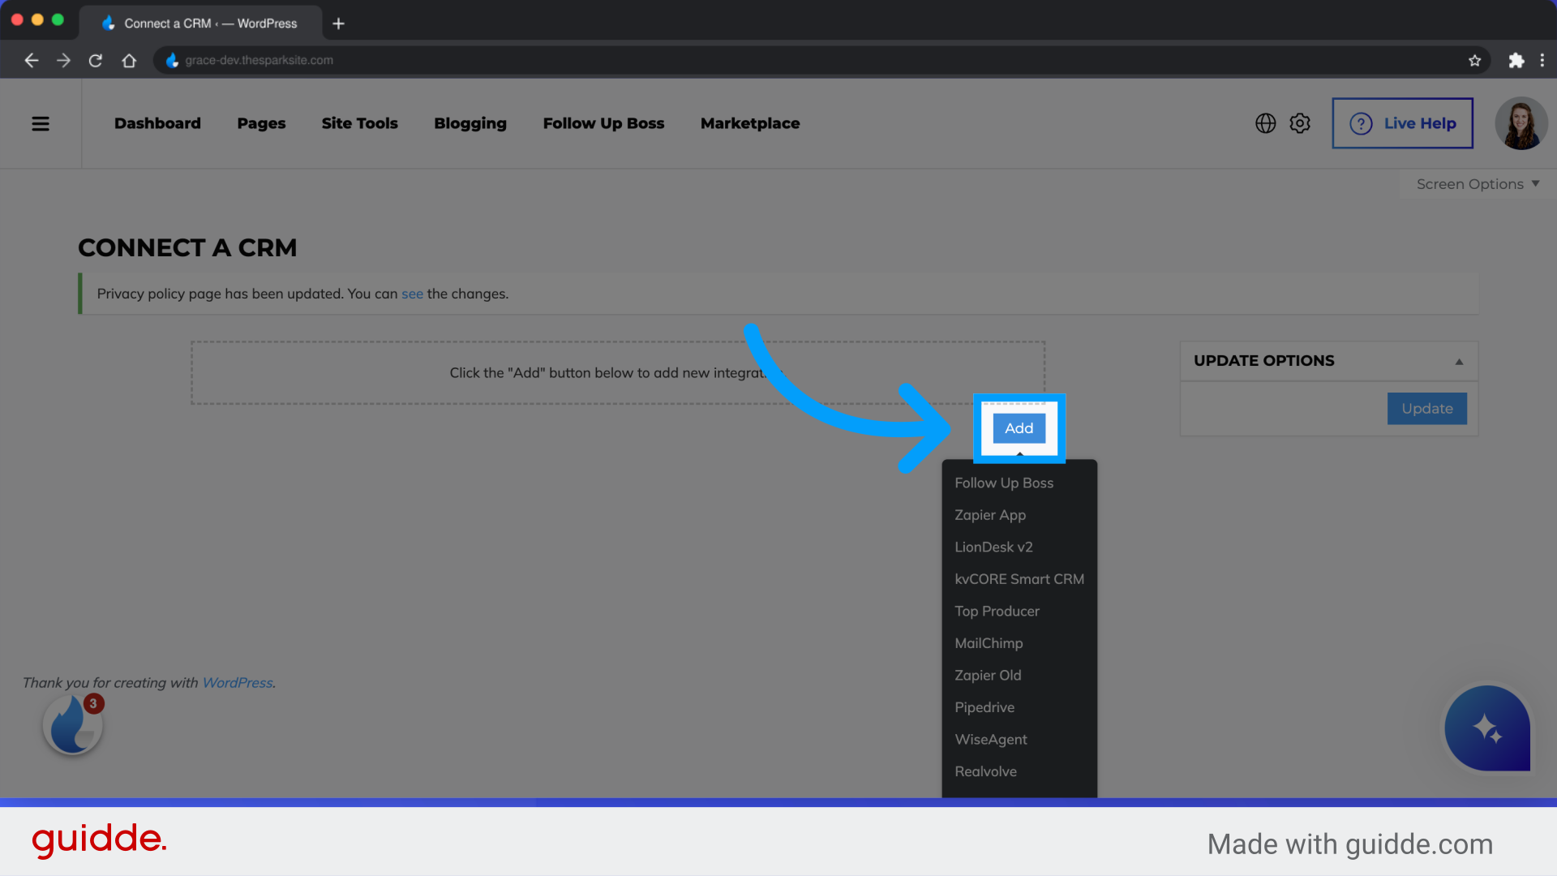Screen dimensions: 1557x876
Task: Navigate to the Marketplace menu item
Action: [750, 123]
